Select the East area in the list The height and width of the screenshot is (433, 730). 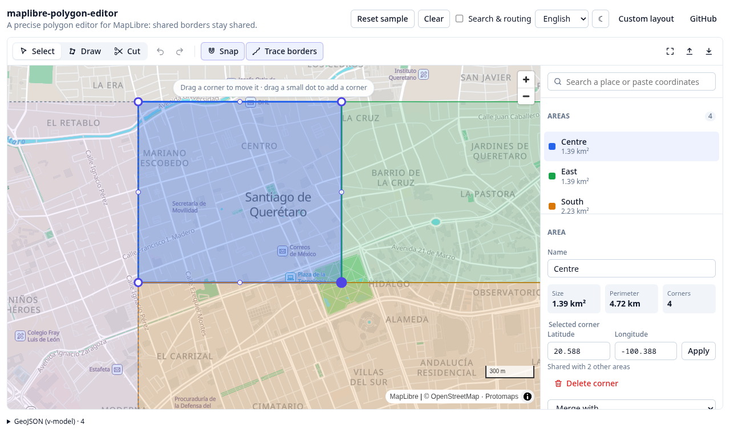click(x=631, y=176)
